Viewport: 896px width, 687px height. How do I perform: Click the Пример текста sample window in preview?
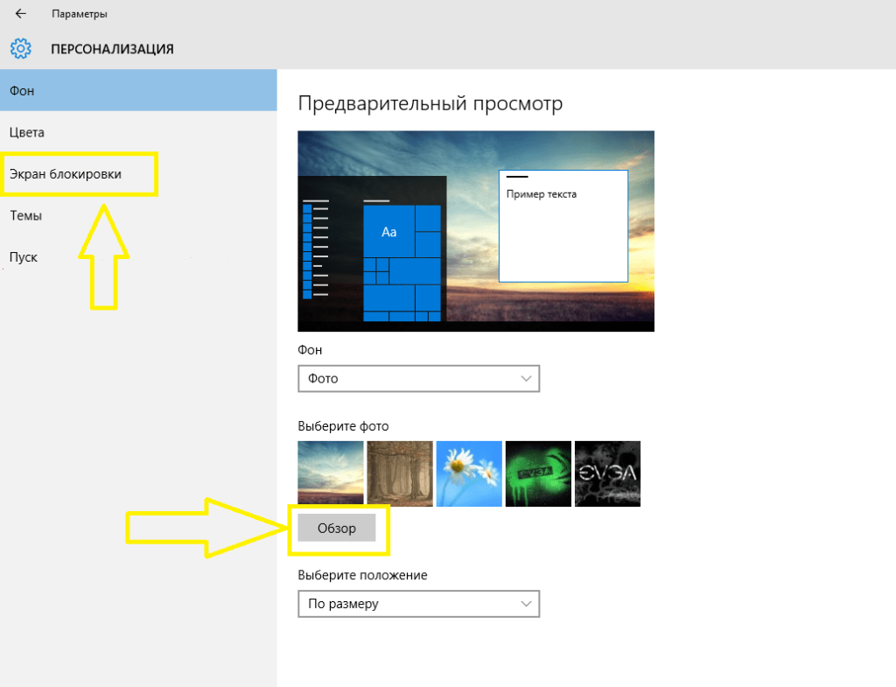(x=563, y=226)
